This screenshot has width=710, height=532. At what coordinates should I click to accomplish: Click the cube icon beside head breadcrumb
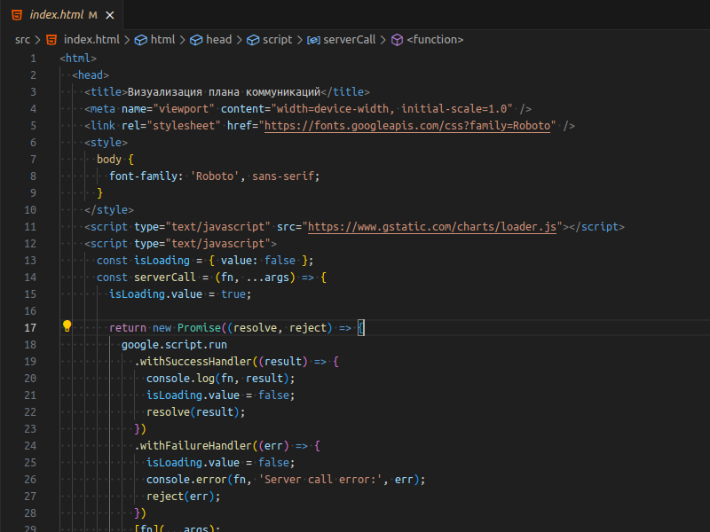tap(196, 40)
